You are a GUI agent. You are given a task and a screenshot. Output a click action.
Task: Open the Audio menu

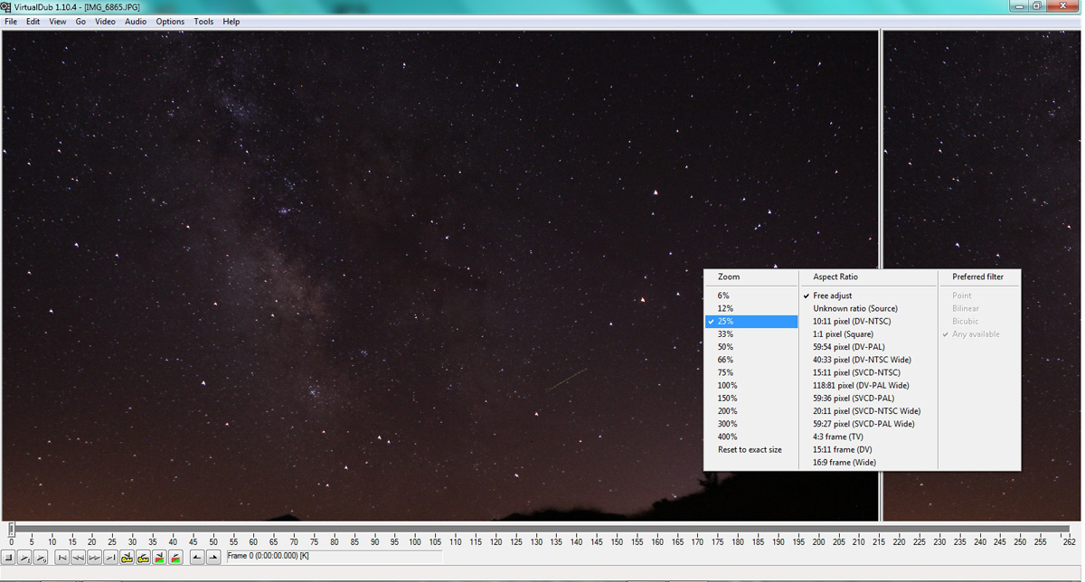pos(136,22)
